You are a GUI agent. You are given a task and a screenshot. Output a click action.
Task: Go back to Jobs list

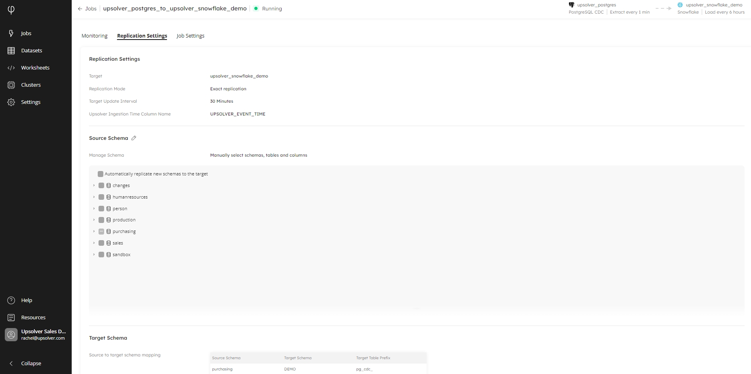pyautogui.click(x=87, y=8)
